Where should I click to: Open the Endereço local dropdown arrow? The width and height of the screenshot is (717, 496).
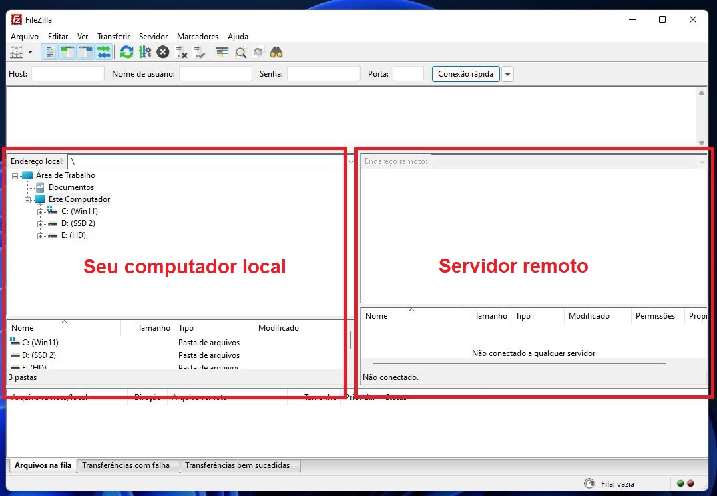coord(350,161)
